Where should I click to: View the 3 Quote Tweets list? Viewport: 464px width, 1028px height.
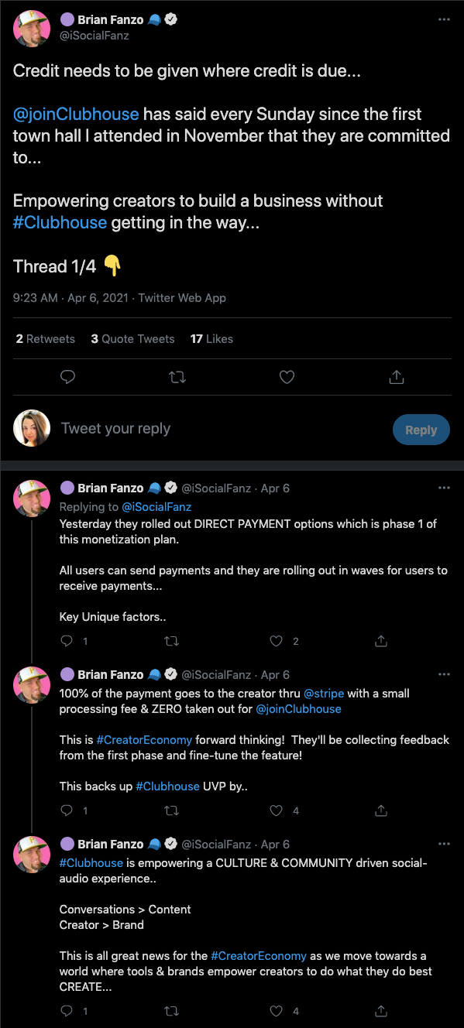coord(132,338)
